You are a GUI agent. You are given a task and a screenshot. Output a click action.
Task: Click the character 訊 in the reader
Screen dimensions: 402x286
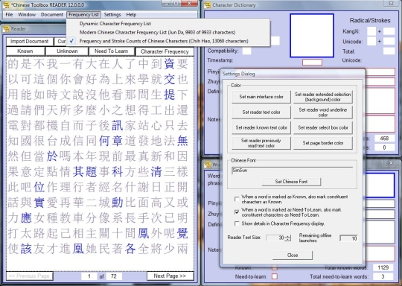(117, 125)
